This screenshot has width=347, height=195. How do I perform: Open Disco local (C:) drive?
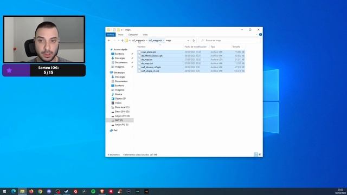coord(122,107)
